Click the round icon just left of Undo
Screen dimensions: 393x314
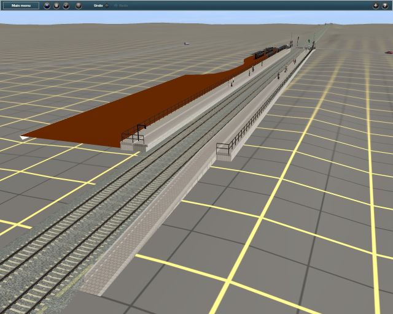(x=79, y=6)
